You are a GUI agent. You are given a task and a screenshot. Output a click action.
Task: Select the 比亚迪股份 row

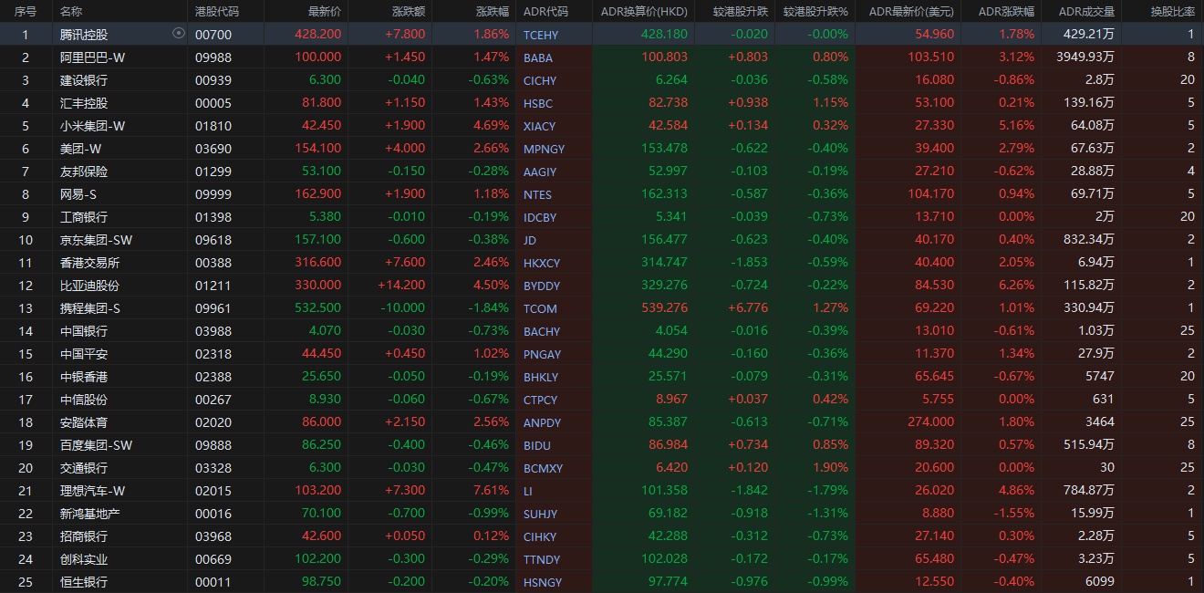tap(89, 286)
